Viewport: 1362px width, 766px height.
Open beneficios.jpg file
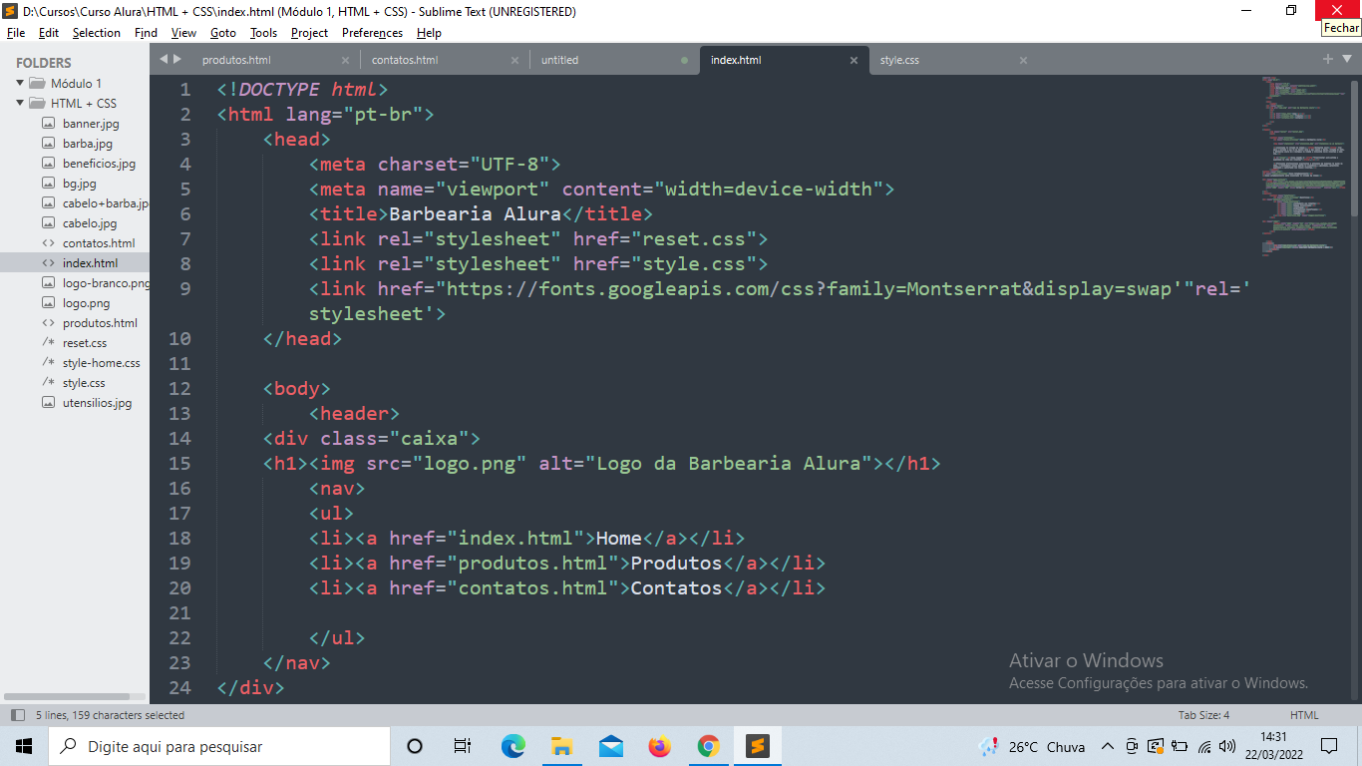pyautogui.click(x=99, y=164)
